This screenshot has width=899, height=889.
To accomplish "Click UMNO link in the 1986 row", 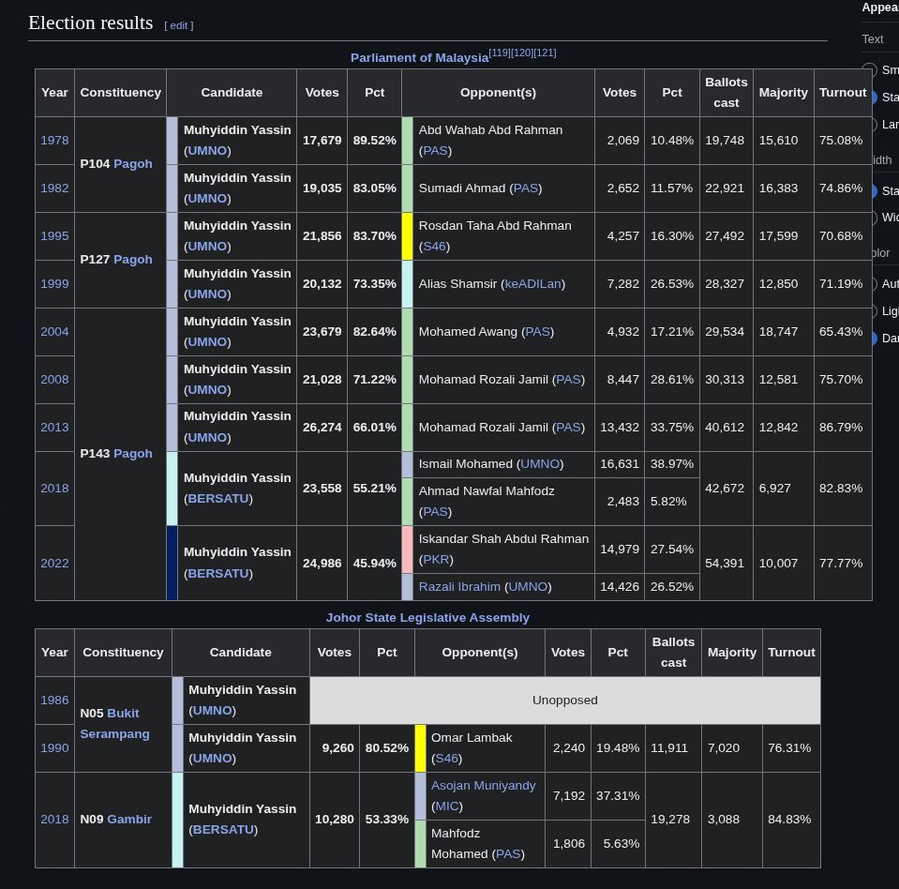I will [212, 711].
